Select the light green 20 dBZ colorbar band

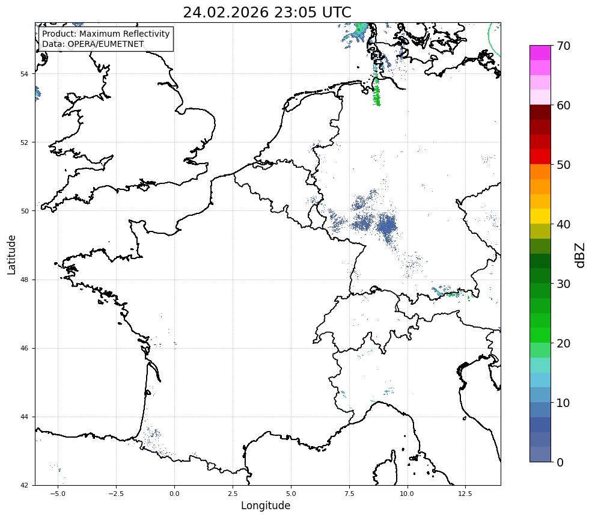540,350
